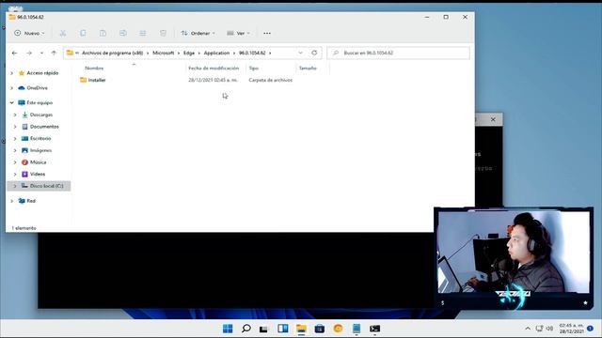
Task: Select the Delete trash icon in toolbar
Action: click(163, 34)
